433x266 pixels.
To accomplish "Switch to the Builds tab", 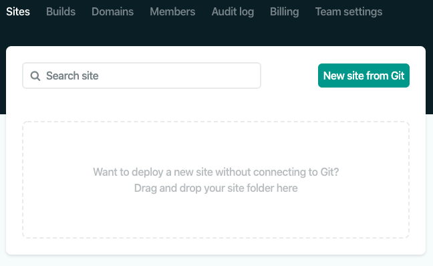I will 61,11.
